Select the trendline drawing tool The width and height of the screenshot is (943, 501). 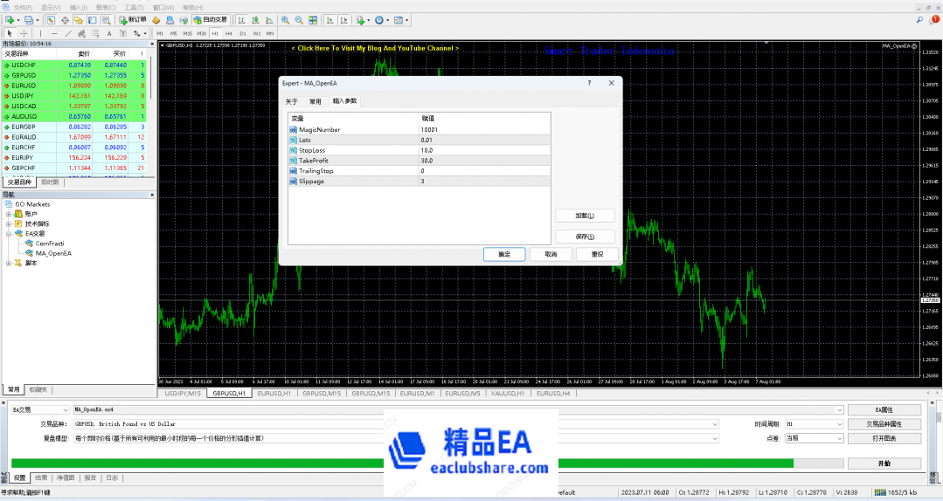68,34
